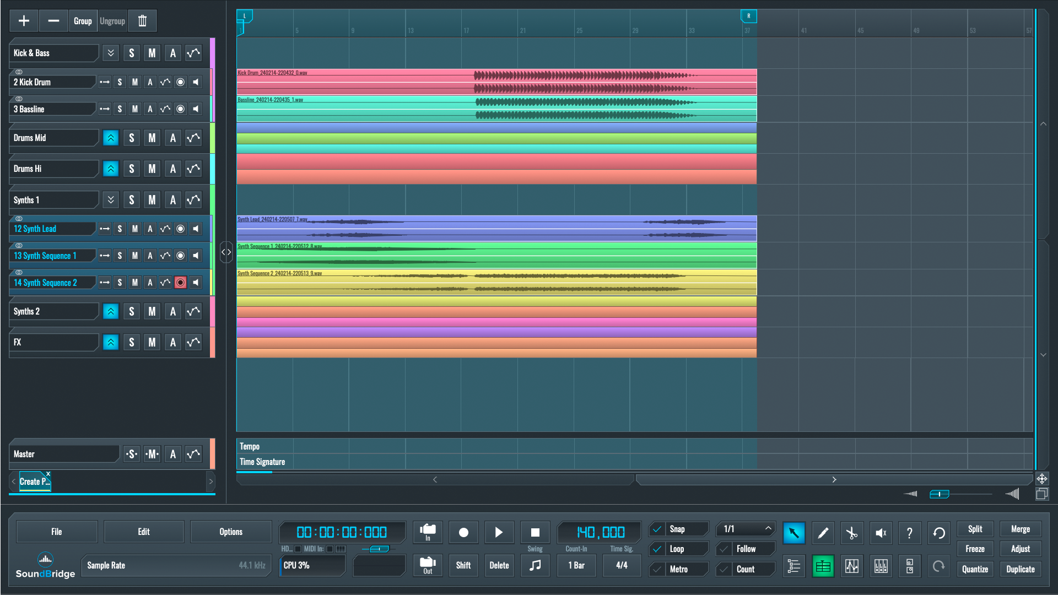Open the File menu

click(56, 532)
